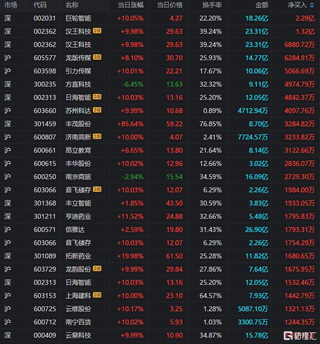Select the 亨迪药业 stock name

coord(78,216)
